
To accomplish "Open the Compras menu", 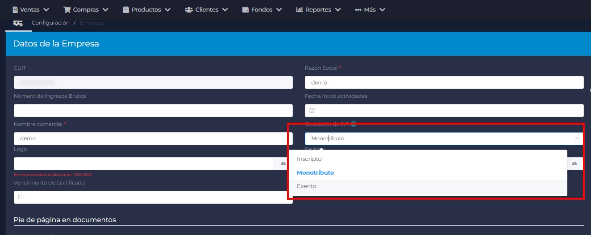I will click(86, 9).
